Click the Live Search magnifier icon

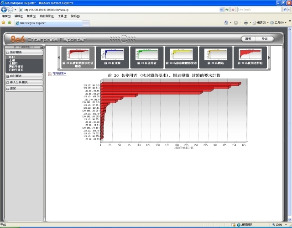click(285, 10)
